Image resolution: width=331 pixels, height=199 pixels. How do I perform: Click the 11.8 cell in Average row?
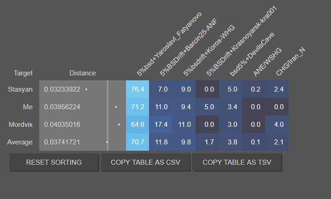161,142
